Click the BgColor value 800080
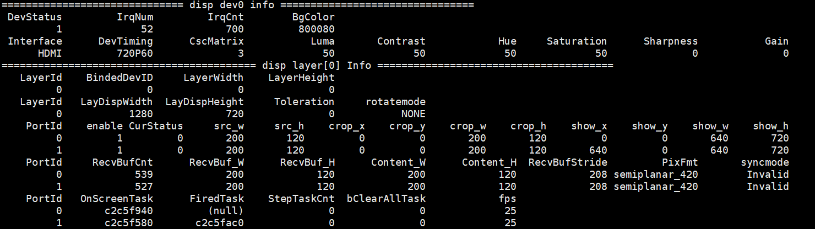815x229 pixels. [316, 29]
